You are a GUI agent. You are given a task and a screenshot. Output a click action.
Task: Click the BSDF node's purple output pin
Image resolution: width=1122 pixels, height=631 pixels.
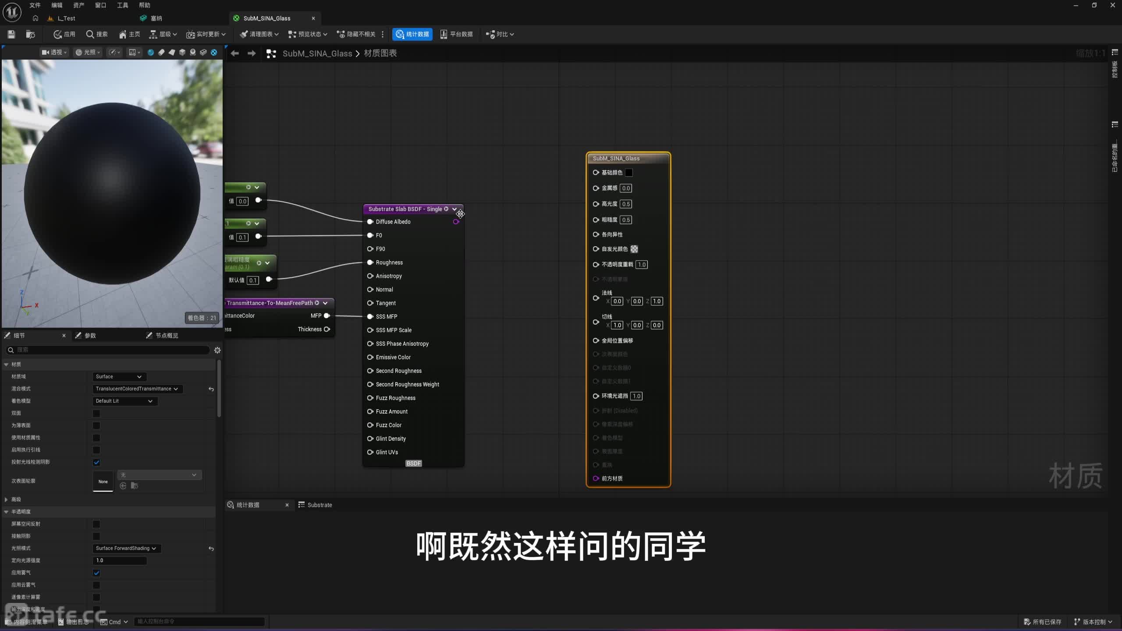click(x=456, y=222)
